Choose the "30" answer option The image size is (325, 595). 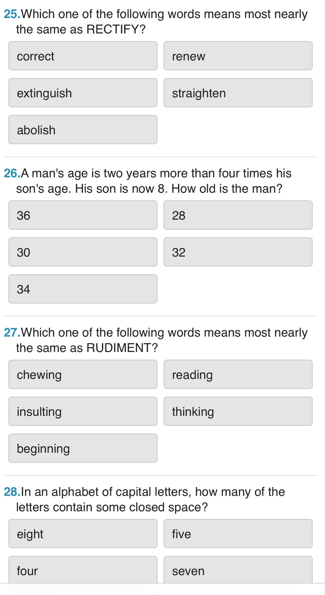point(83,252)
